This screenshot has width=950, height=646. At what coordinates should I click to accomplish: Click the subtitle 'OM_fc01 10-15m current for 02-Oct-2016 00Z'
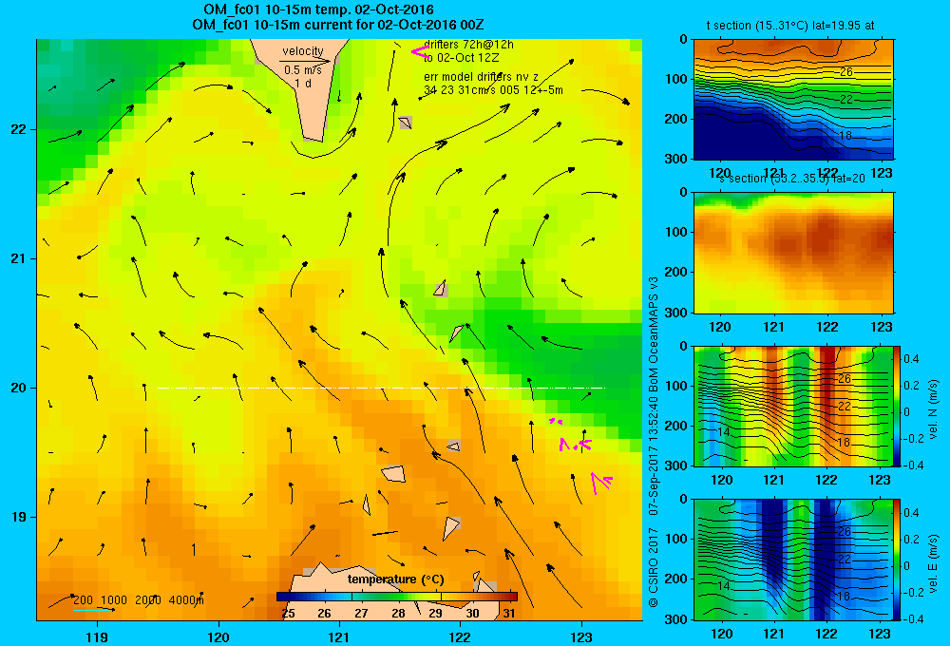[x=337, y=25]
